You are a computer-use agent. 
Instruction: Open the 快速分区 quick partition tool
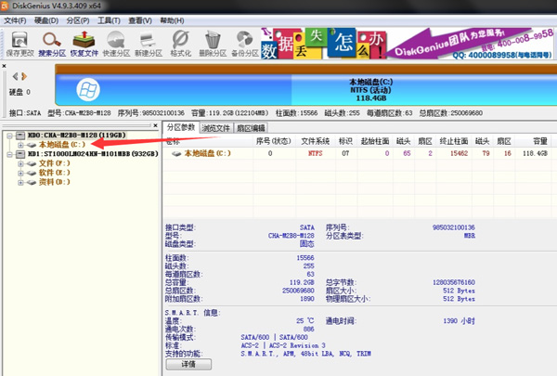pos(117,42)
